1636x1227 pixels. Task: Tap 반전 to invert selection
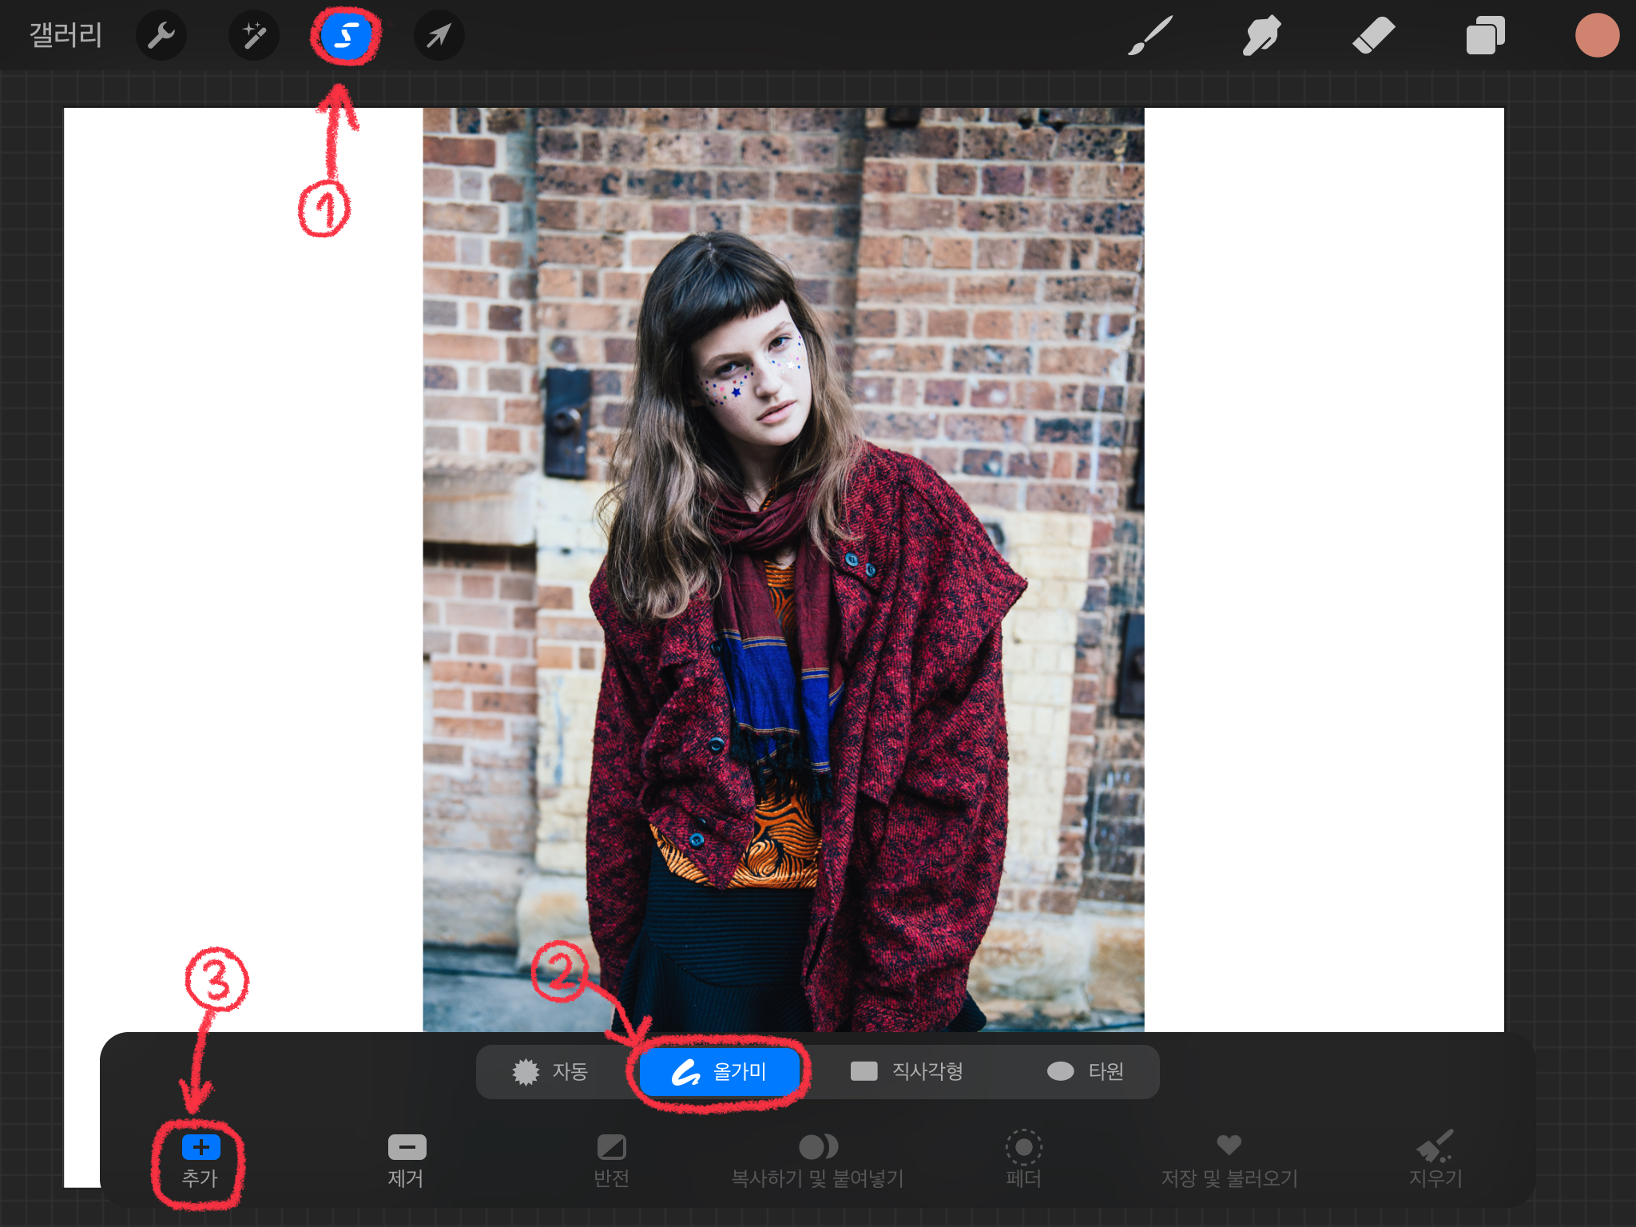pyautogui.click(x=612, y=1159)
